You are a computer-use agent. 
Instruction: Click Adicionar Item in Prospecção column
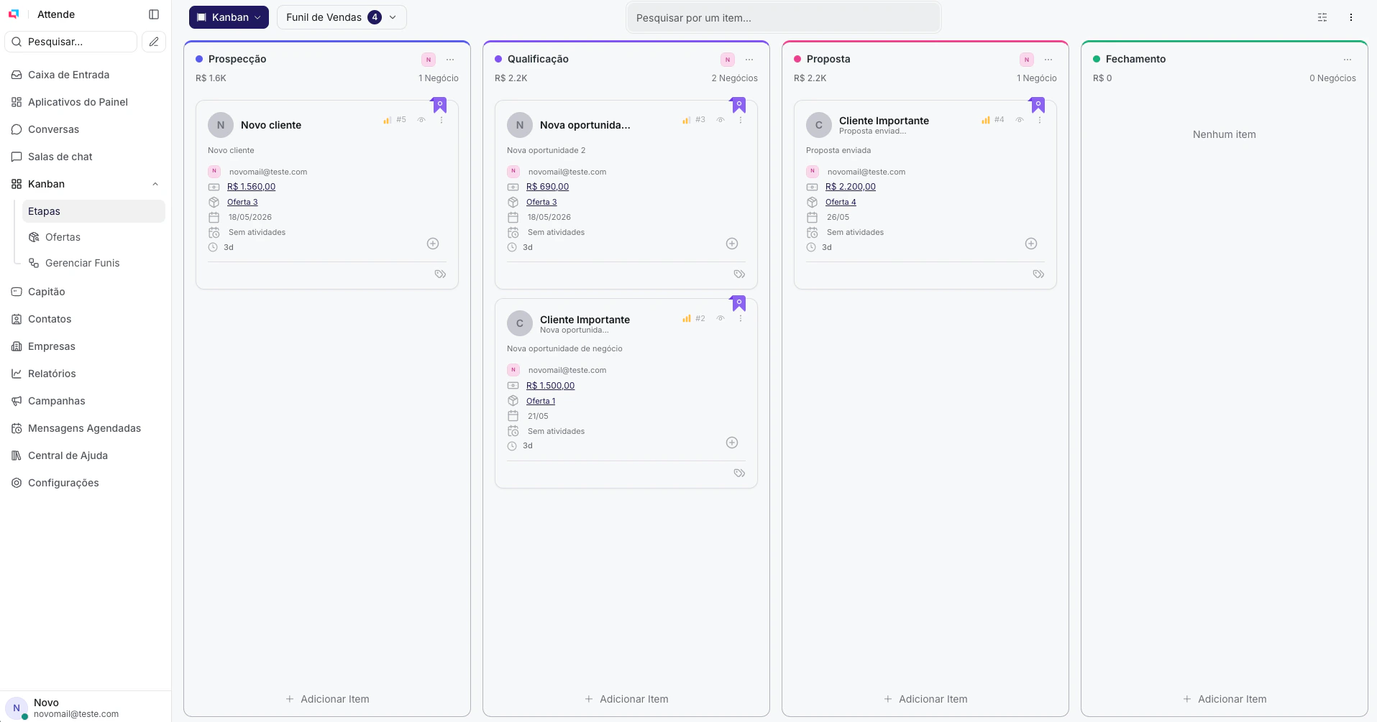pyautogui.click(x=327, y=699)
